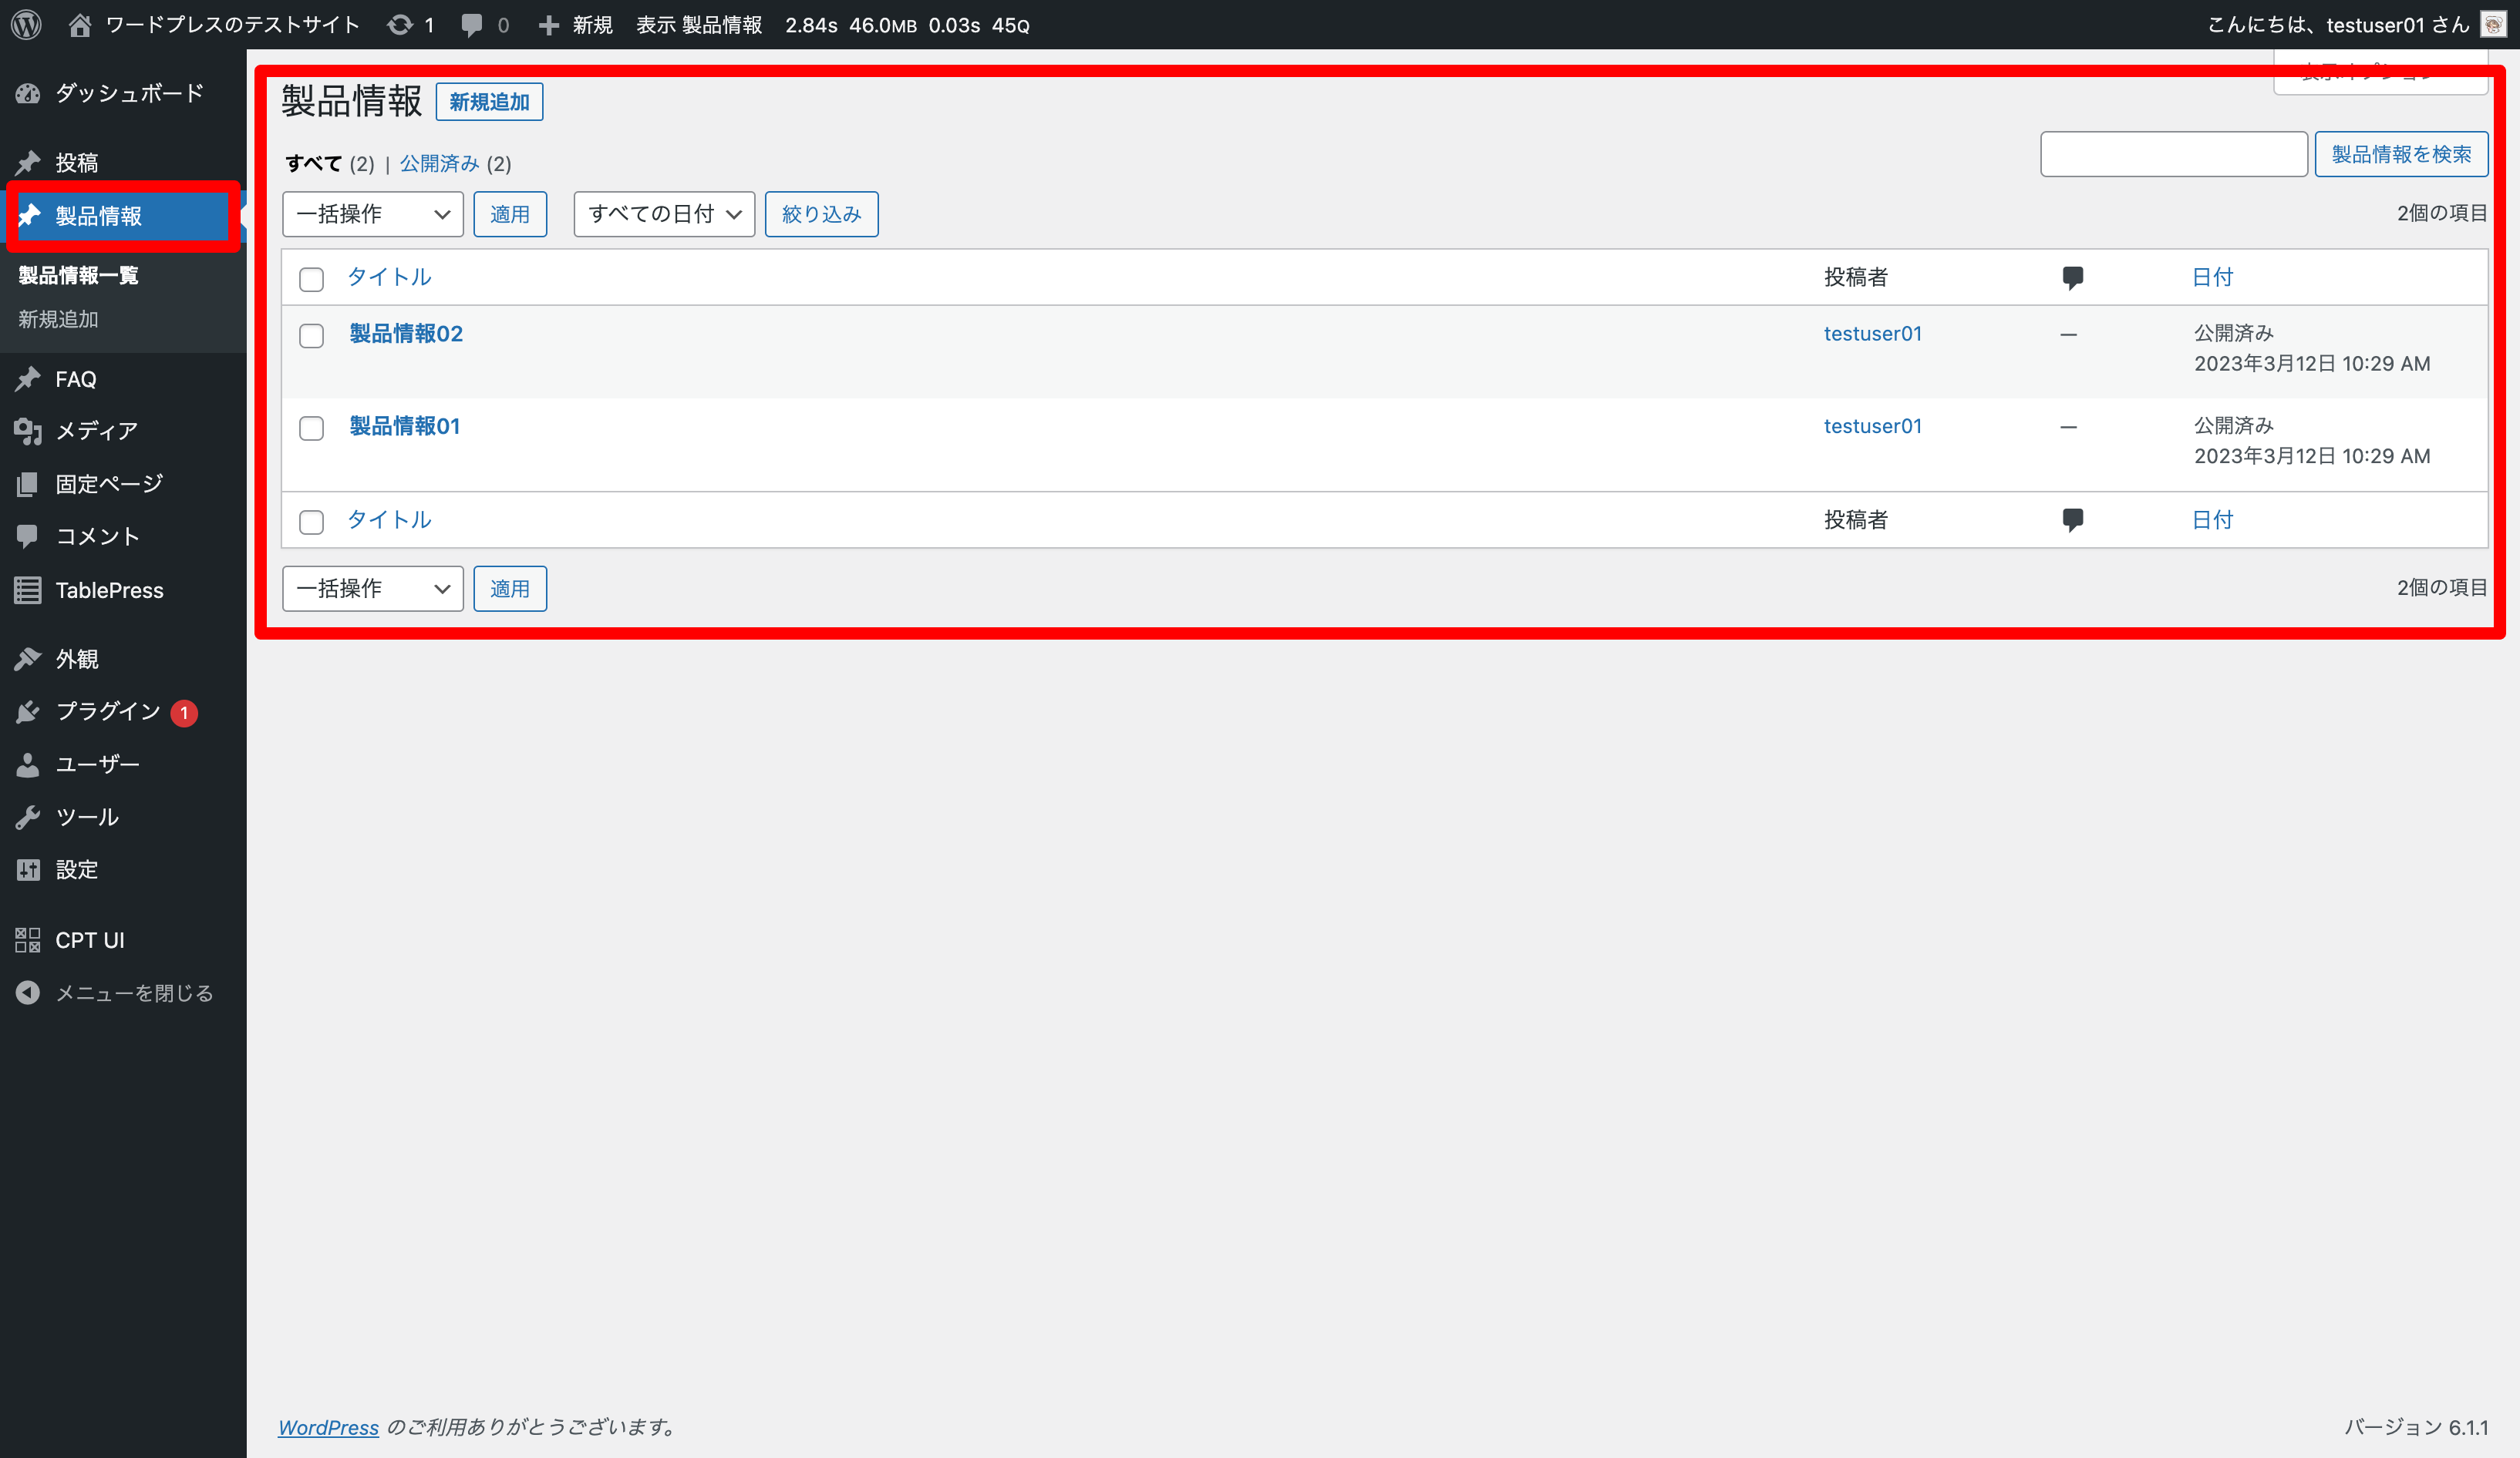
Task: Open comments bubble in admin bar
Action: (x=472, y=25)
